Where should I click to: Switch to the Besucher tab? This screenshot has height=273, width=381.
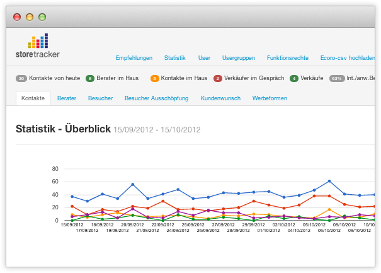point(100,98)
